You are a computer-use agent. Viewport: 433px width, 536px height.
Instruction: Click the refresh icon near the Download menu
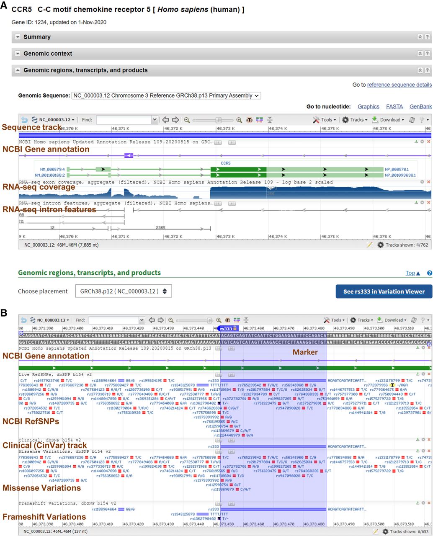[412, 120]
